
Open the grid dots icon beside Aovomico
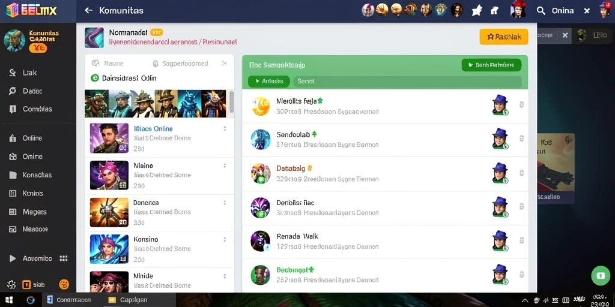pos(63,258)
